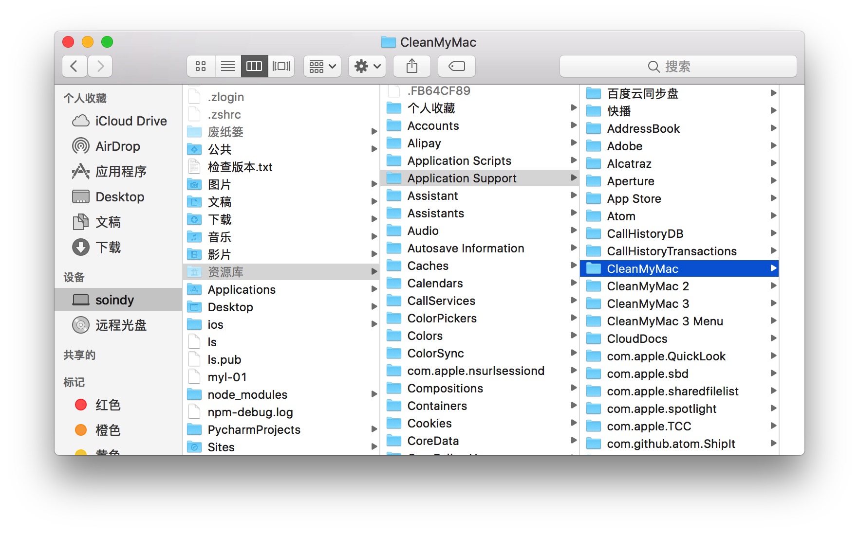Open the App Store folder
859x533 pixels.
tap(680, 199)
